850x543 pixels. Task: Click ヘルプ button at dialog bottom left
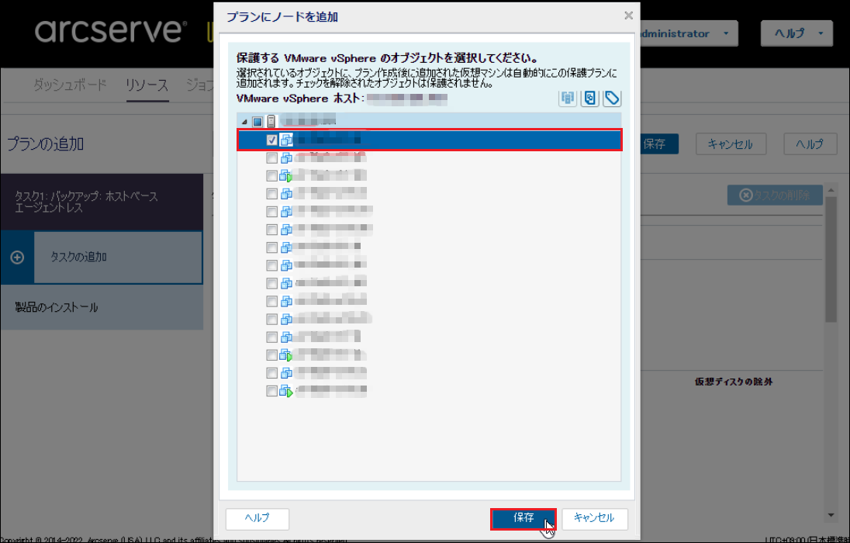point(257,518)
